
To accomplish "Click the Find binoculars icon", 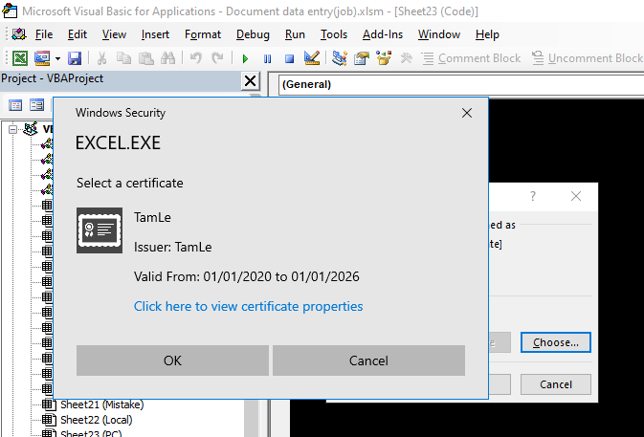I will [x=167, y=58].
